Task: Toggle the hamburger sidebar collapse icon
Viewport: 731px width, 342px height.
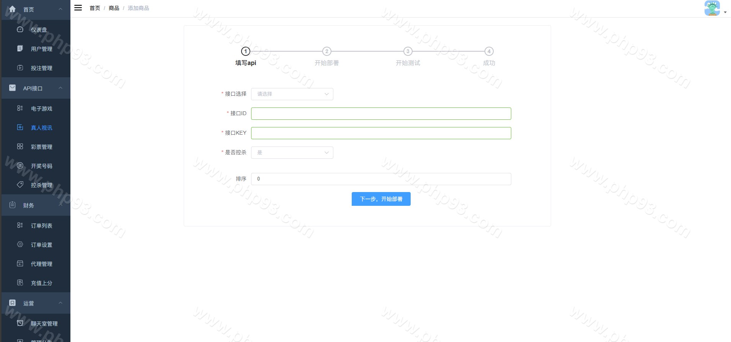Action: (78, 8)
